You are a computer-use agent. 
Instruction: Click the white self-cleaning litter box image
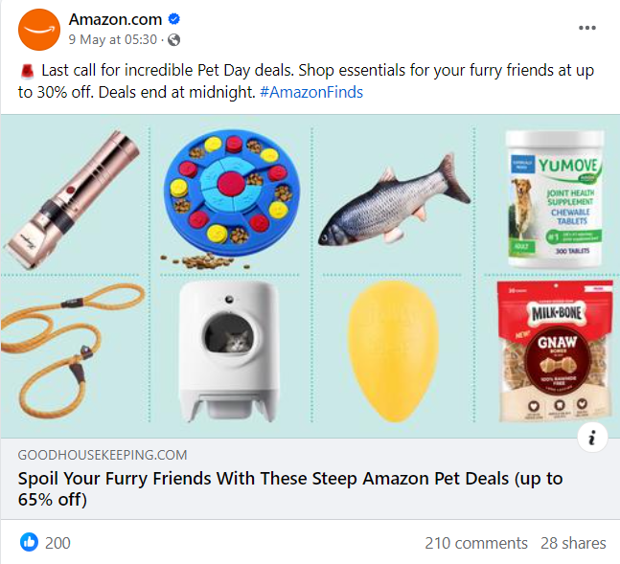point(228,351)
